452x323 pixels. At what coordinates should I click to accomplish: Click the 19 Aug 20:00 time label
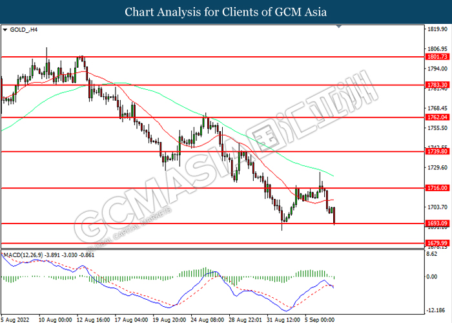[x=169, y=320]
